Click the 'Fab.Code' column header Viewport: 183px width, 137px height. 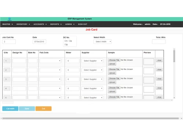coord(44,53)
